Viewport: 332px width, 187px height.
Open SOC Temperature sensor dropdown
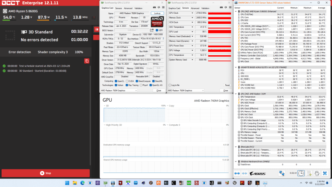(x=192, y=27)
